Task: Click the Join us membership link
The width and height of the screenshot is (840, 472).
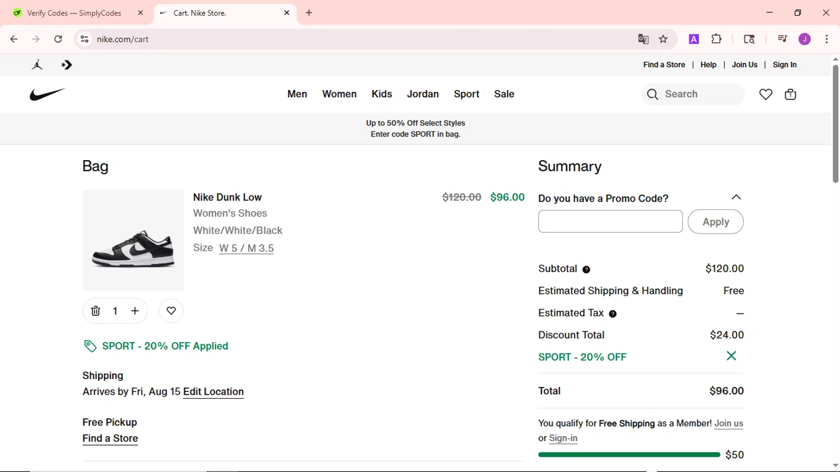Action: tap(729, 424)
